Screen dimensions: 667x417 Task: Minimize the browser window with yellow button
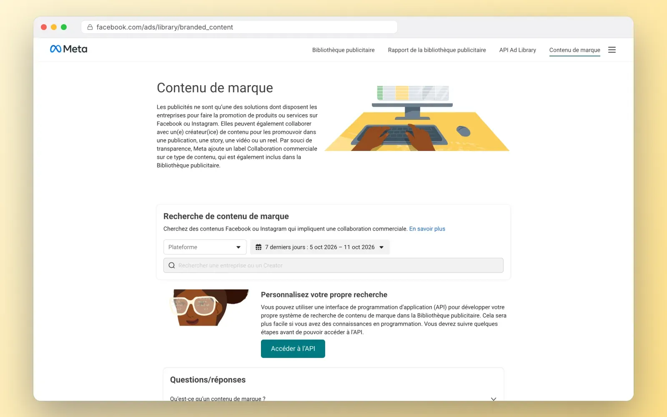(54, 27)
